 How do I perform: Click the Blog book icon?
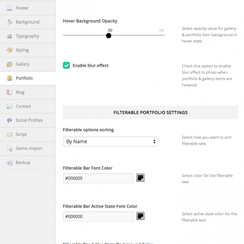coord(10,92)
